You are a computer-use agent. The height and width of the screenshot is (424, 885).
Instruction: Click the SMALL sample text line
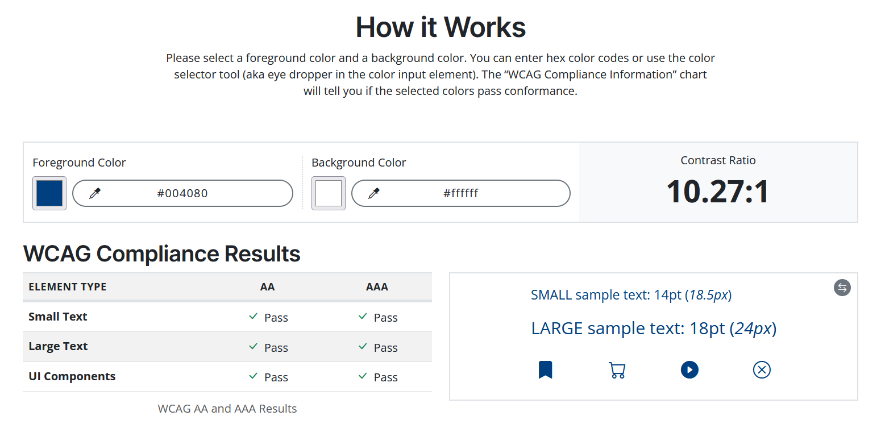pos(631,295)
